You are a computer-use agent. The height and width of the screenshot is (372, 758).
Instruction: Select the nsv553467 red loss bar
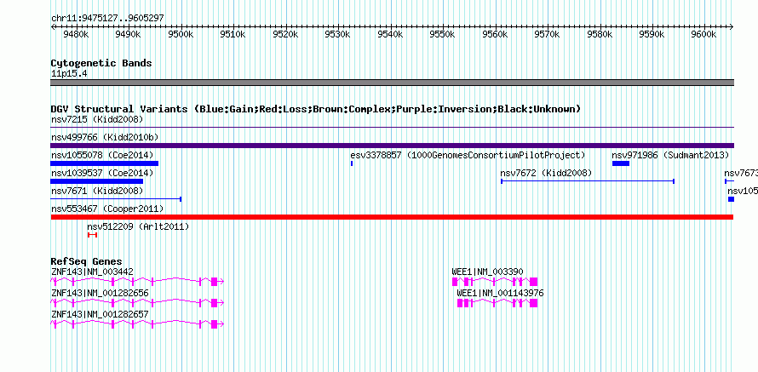[392, 217]
